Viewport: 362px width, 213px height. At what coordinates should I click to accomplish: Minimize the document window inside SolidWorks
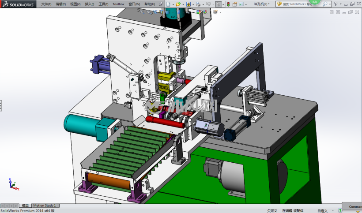pyautogui.click(x=344, y=12)
